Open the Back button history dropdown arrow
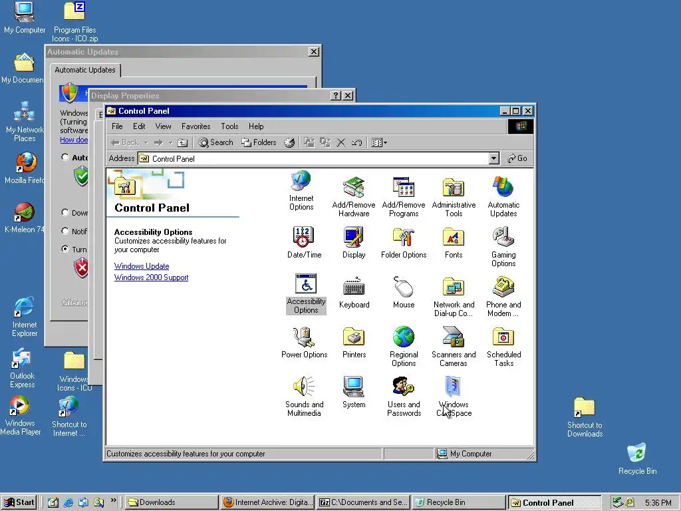681x511 pixels. point(146,142)
